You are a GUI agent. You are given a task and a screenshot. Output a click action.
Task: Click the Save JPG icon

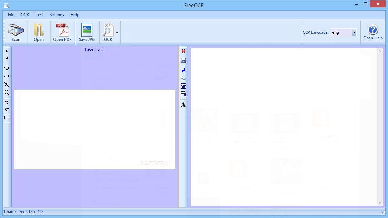pos(87,33)
